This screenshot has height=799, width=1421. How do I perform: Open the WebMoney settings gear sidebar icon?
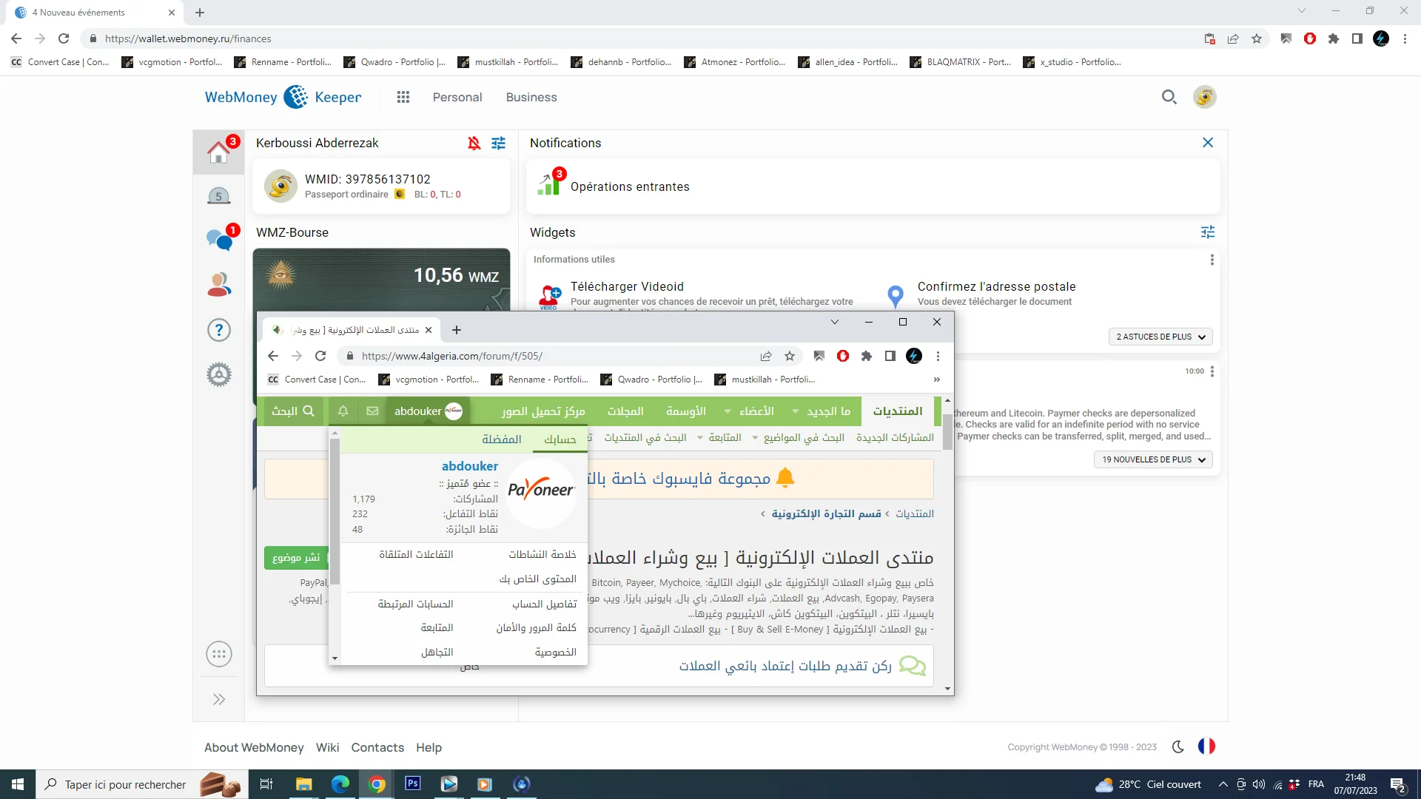[x=218, y=374]
